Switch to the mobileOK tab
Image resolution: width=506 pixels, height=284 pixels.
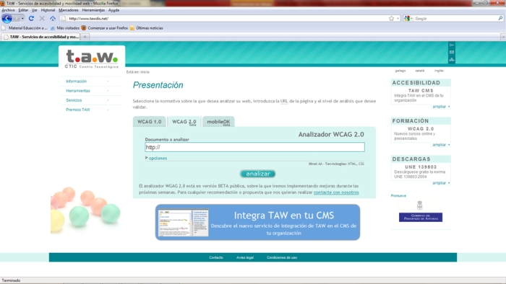click(218, 122)
